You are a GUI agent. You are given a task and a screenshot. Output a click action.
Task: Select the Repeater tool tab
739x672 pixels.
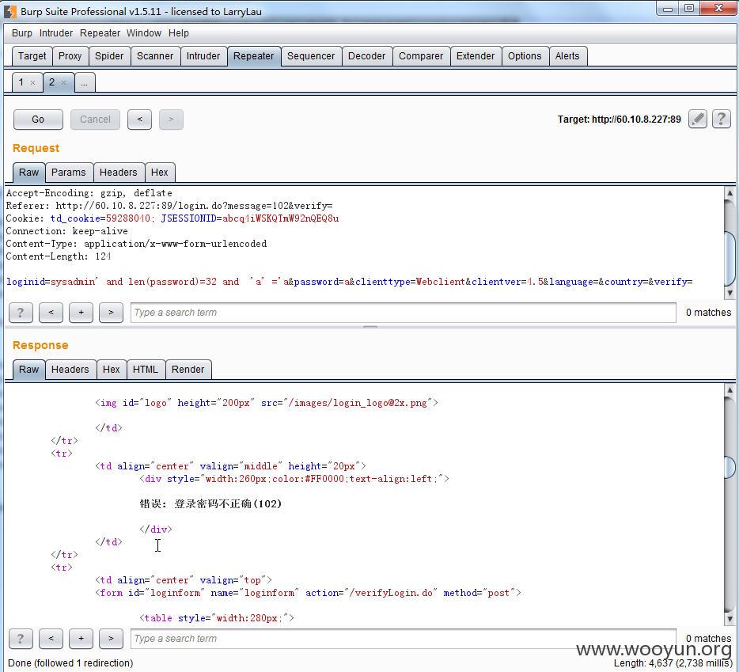(253, 56)
